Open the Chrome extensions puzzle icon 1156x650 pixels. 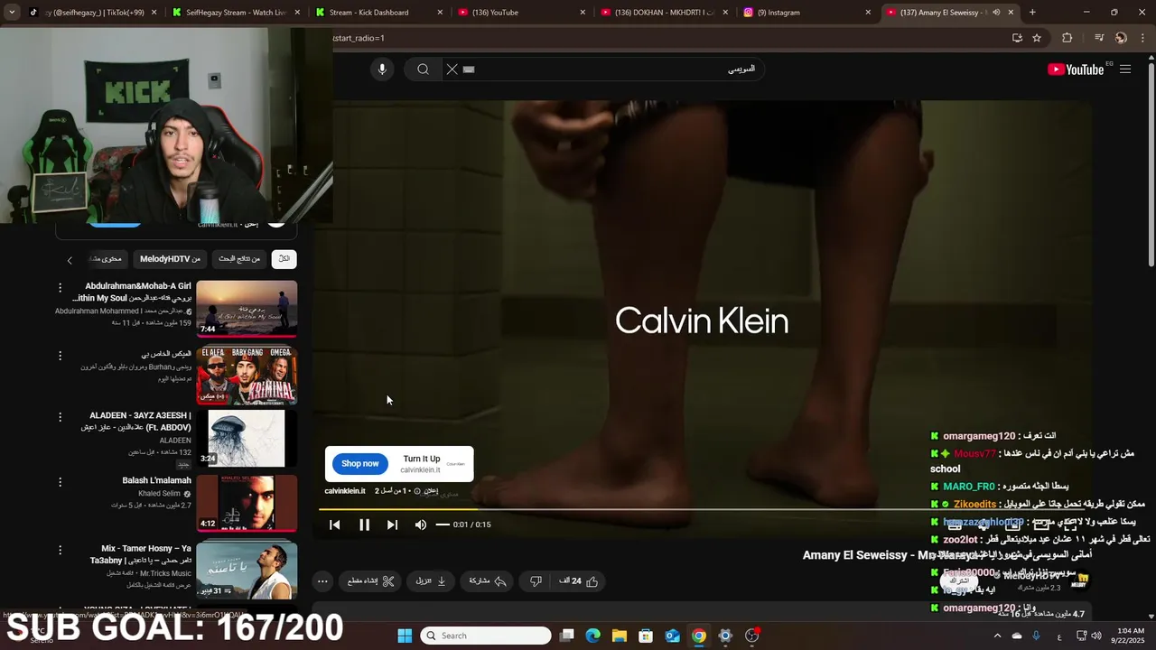point(1067,38)
